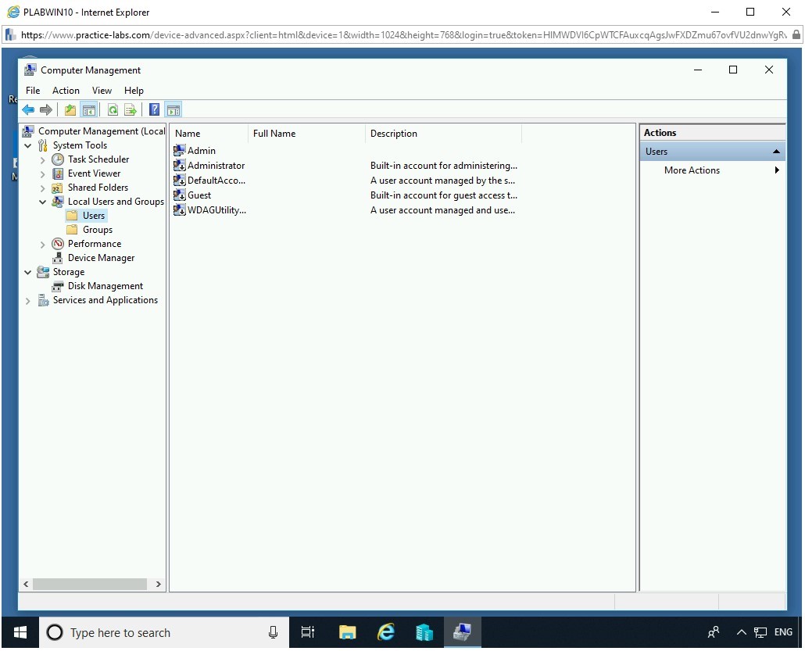Select the Guest user account
This screenshot has height=651, width=805.
199,195
